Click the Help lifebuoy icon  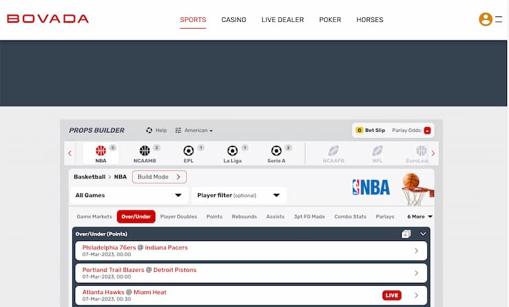point(149,130)
